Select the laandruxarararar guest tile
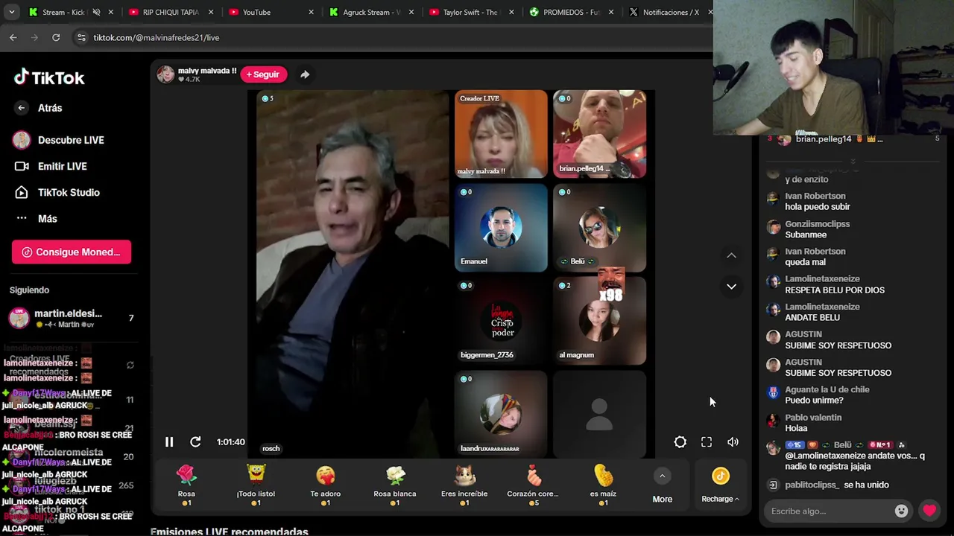The height and width of the screenshot is (536, 954). (501, 415)
